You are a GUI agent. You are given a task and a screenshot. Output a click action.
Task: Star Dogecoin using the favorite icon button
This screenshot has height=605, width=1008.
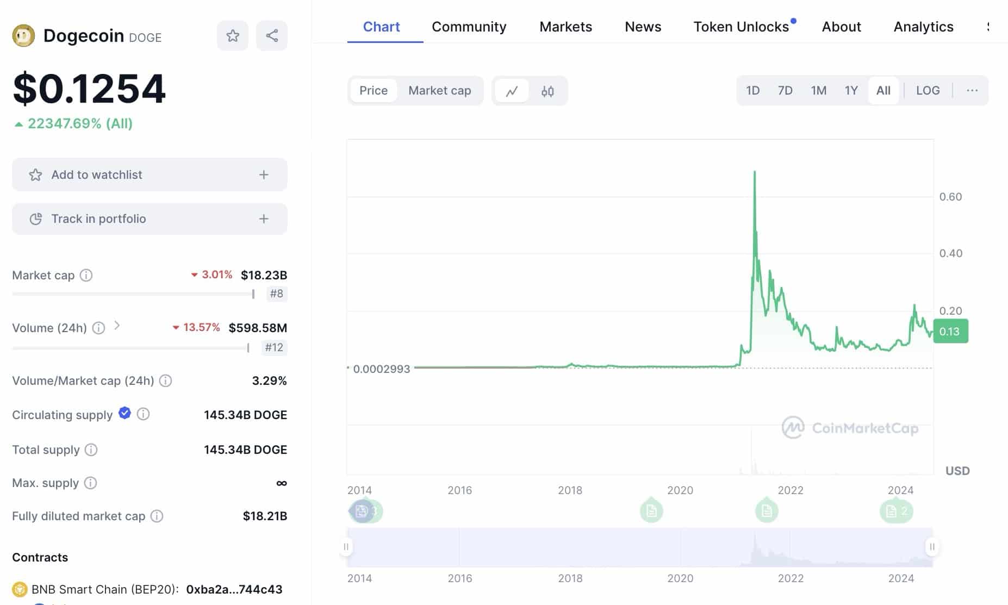[x=233, y=36]
